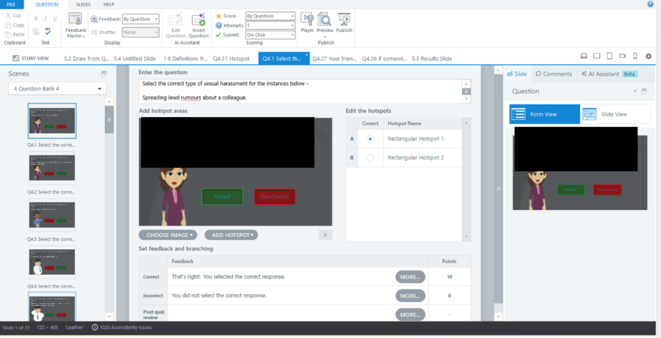Open the gear settings icon
The height and width of the screenshot is (338, 661).
point(649,56)
